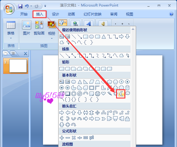Choose the chevron arrow shape
Screen dimensions: 177x147
[104, 119]
